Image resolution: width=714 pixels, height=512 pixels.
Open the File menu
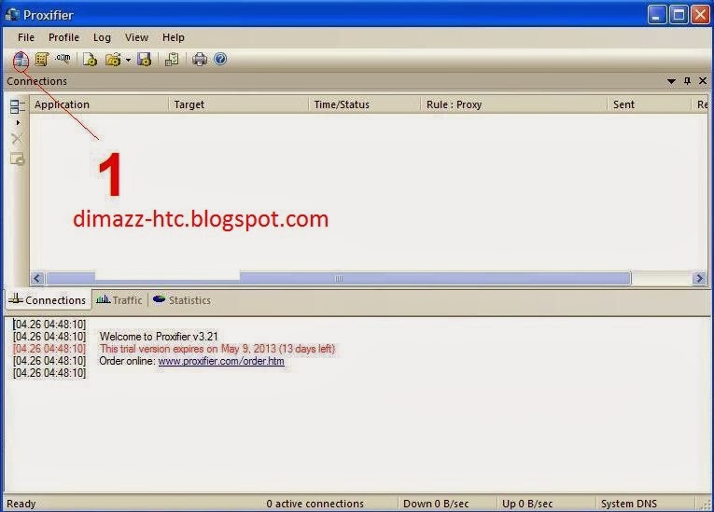pos(26,37)
